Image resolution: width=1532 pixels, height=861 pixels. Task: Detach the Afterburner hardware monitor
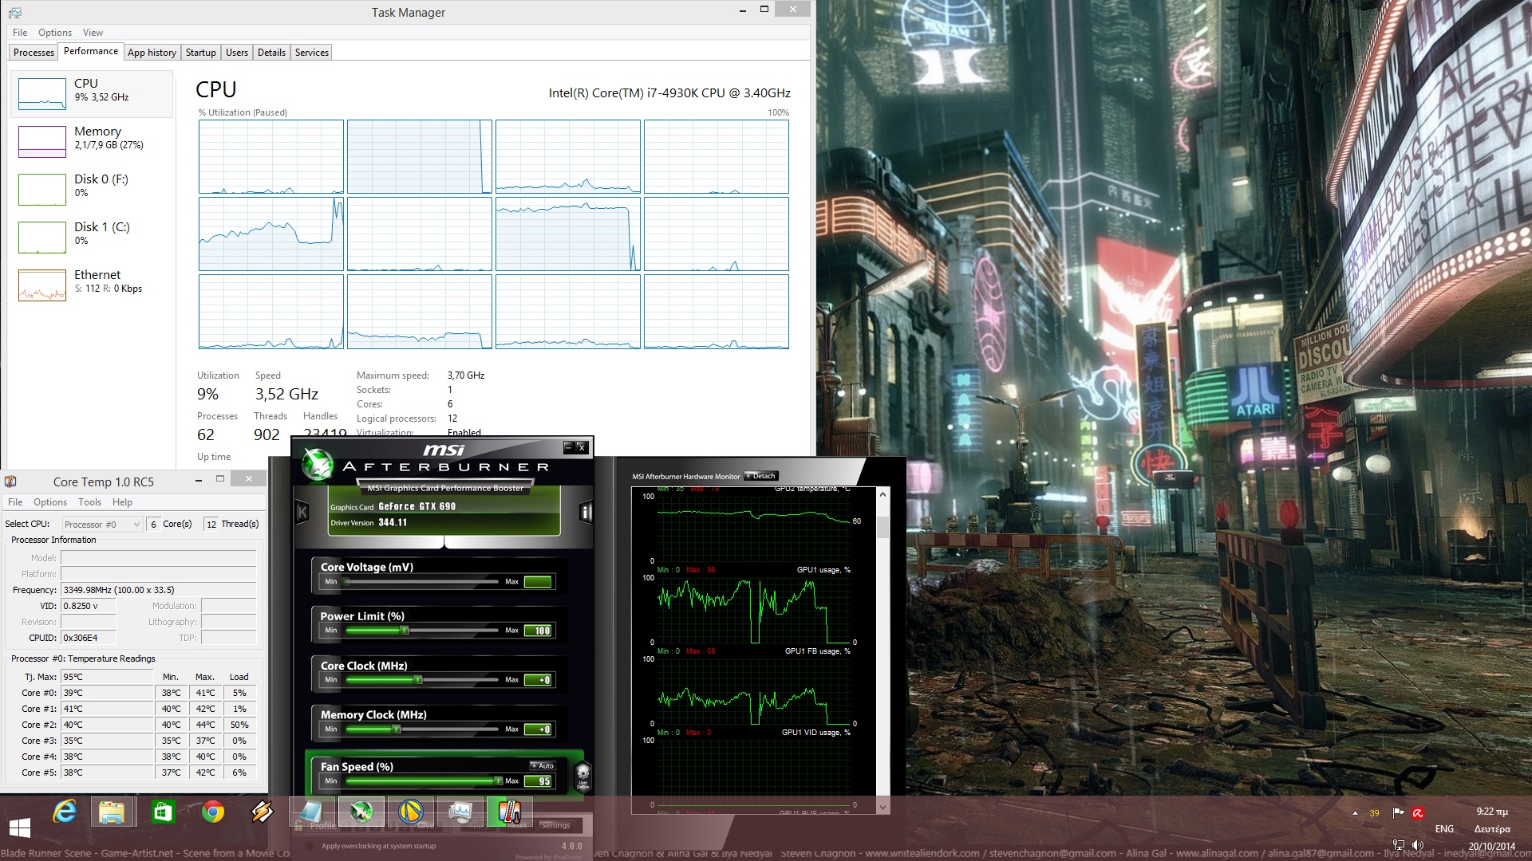point(760,476)
